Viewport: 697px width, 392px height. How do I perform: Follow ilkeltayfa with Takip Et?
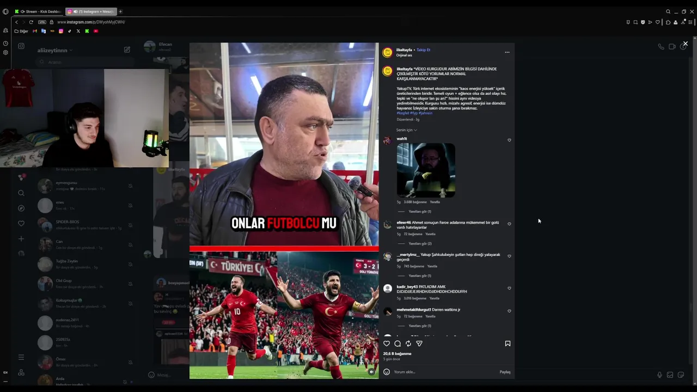(x=423, y=50)
